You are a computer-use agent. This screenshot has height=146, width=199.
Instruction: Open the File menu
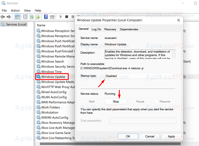[4, 10]
